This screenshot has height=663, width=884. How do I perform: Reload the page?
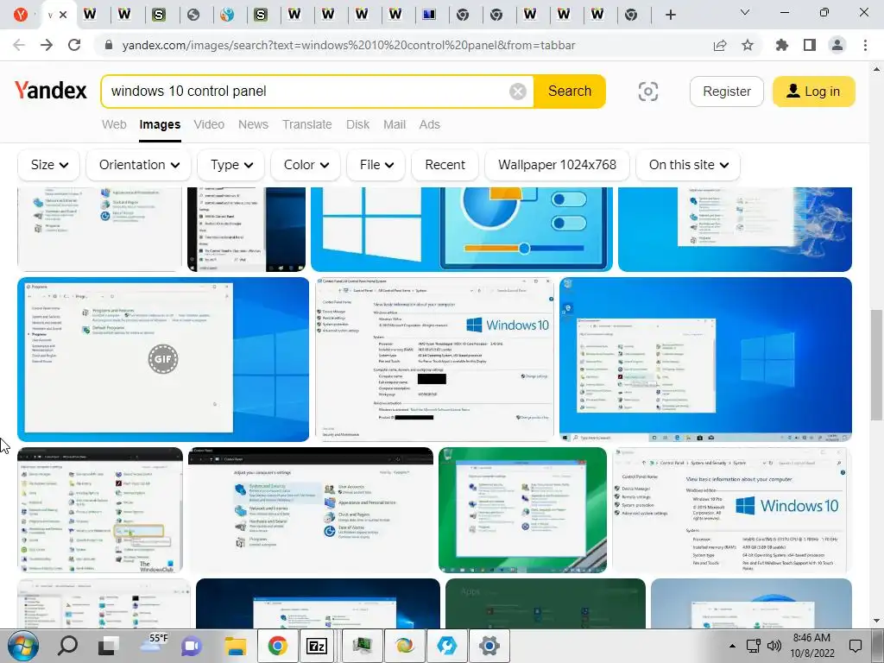point(74,45)
